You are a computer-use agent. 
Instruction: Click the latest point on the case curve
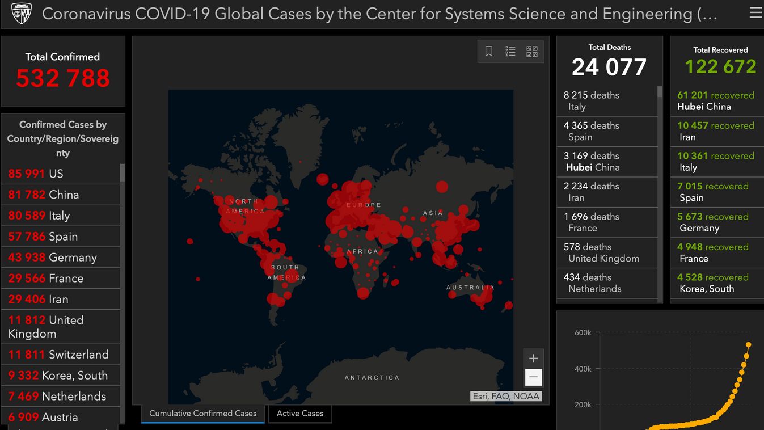749,344
